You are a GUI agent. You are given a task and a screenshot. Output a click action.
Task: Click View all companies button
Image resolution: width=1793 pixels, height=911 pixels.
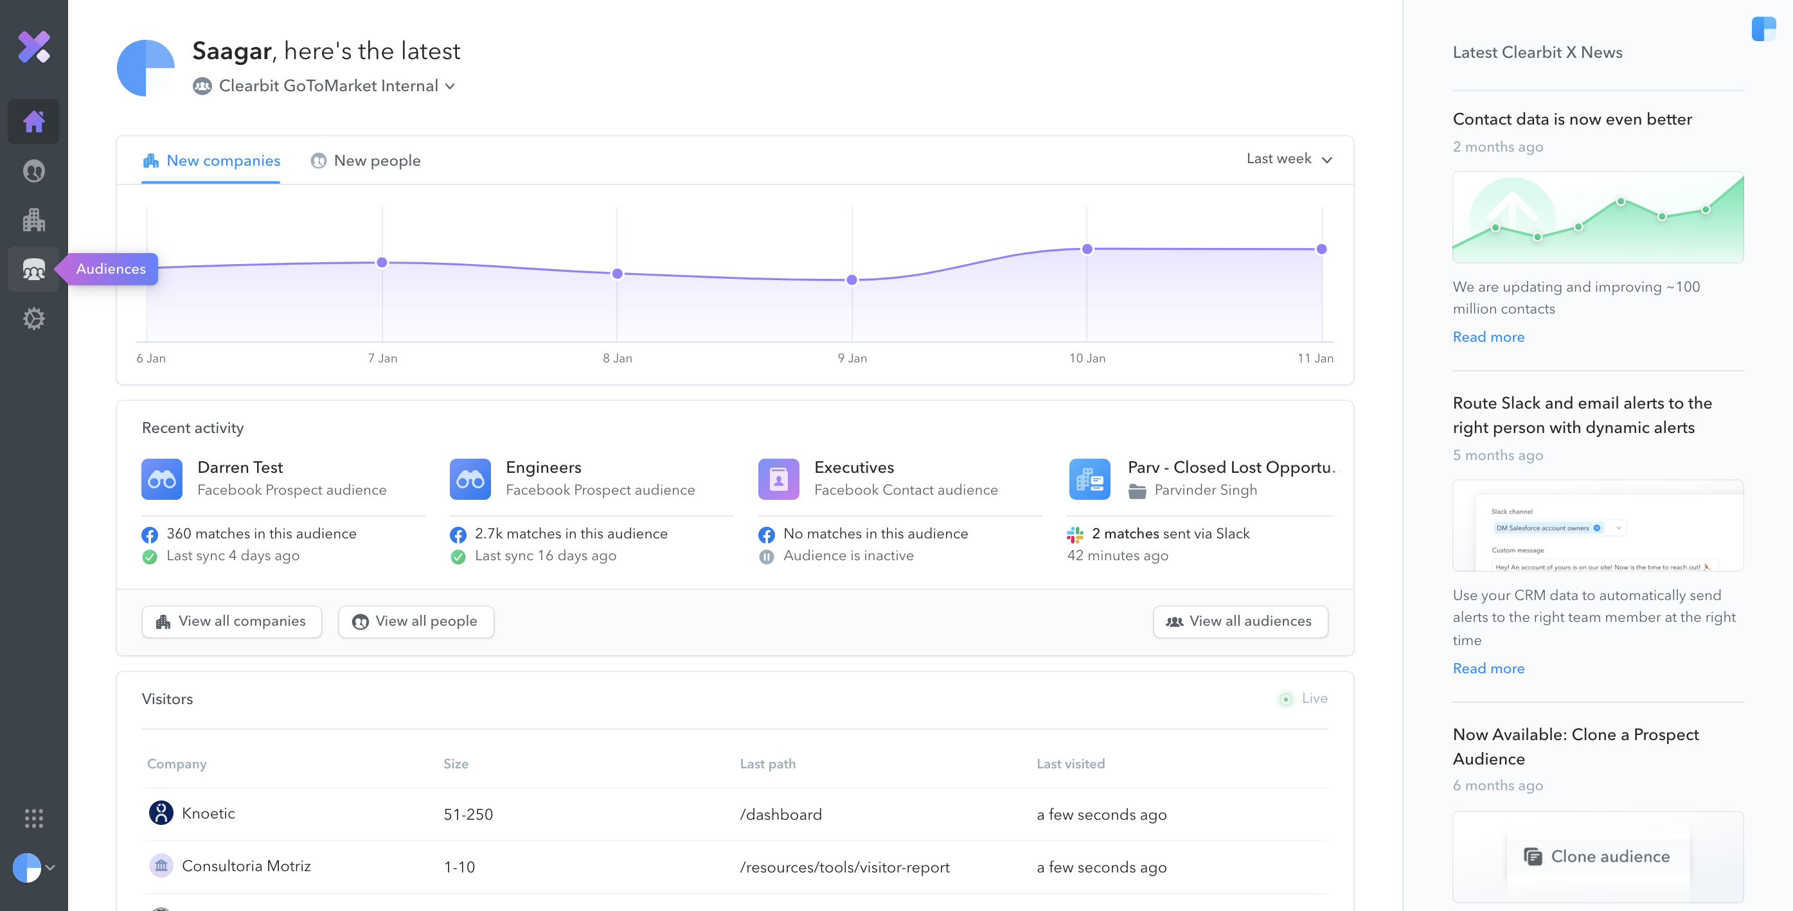[232, 621]
